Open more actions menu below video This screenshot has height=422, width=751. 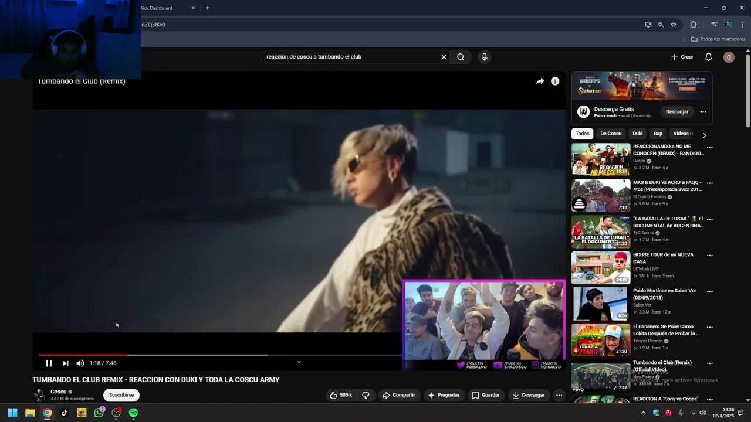coord(559,395)
